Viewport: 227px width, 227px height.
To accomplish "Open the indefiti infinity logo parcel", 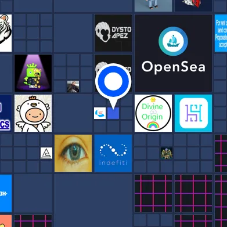I will coord(113,153).
